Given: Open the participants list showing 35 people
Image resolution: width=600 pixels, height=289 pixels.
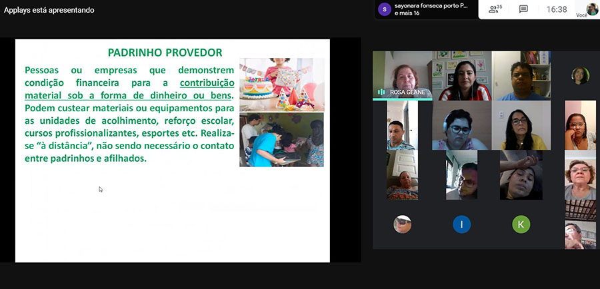Looking at the screenshot, I should (495, 9).
